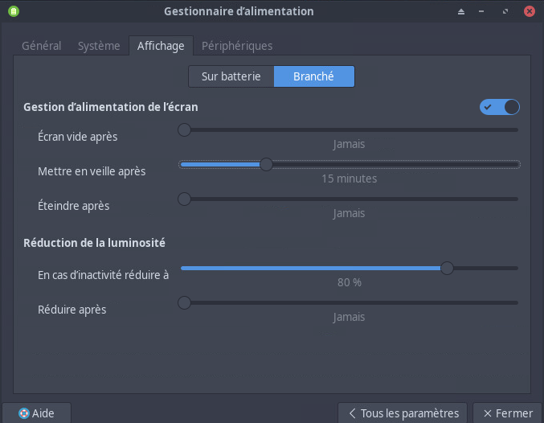This screenshot has height=423, width=544.
Task: Click the power manager icon in title bar
Action: pyautogui.click(x=13, y=11)
